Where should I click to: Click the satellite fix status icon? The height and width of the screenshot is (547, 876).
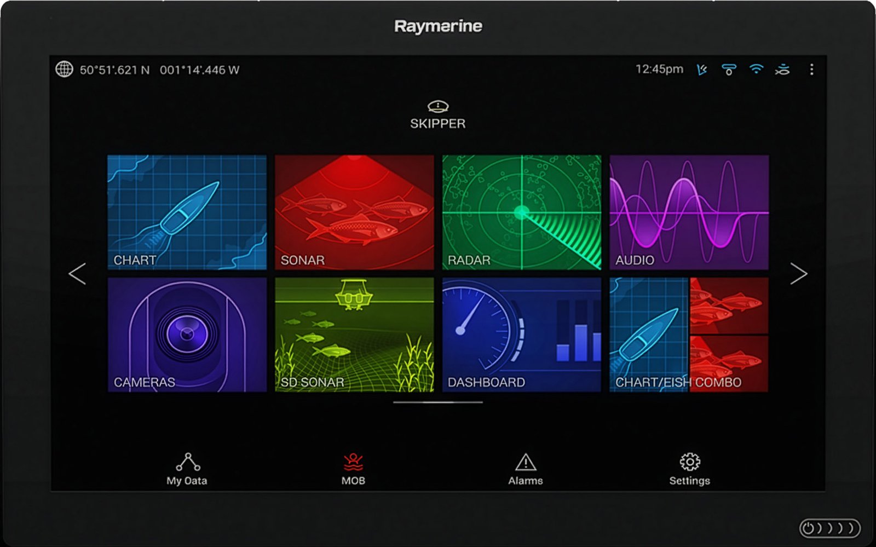[702, 70]
